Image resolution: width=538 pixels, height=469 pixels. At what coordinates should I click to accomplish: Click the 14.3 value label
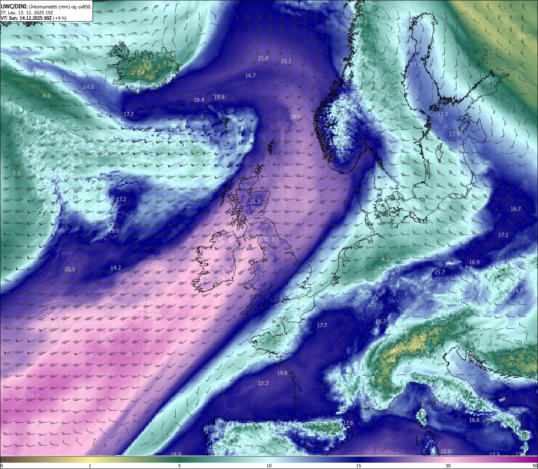point(517,291)
